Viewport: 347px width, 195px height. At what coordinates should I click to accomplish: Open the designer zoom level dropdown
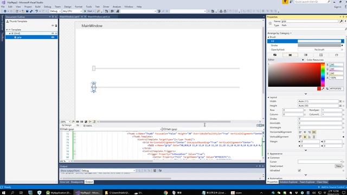[x=65, y=121]
